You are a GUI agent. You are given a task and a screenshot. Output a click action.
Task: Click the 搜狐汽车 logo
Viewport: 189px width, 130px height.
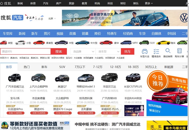pyautogui.click(x=12, y=18)
